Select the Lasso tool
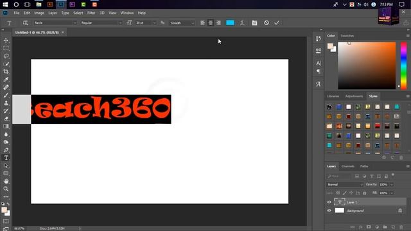 tap(6, 56)
